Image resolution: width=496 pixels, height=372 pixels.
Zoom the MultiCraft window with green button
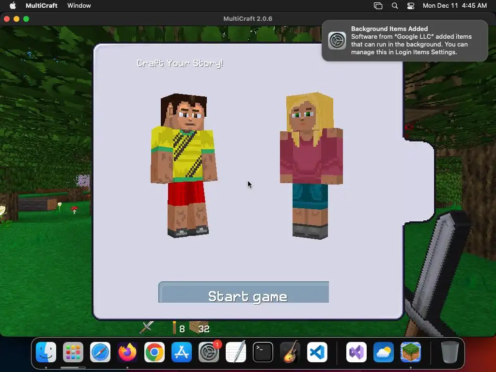tap(26, 19)
